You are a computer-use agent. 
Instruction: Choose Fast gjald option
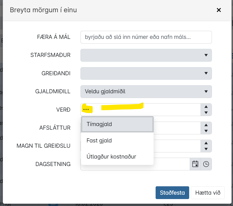coord(117,140)
